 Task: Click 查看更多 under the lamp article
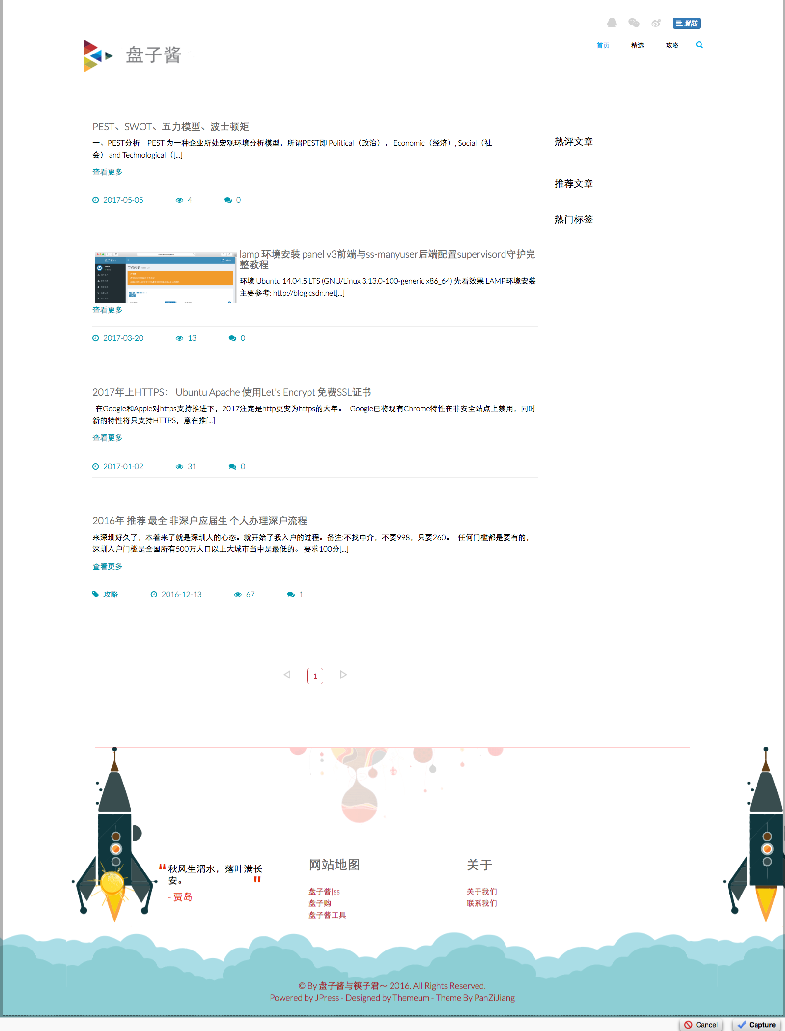click(107, 310)
